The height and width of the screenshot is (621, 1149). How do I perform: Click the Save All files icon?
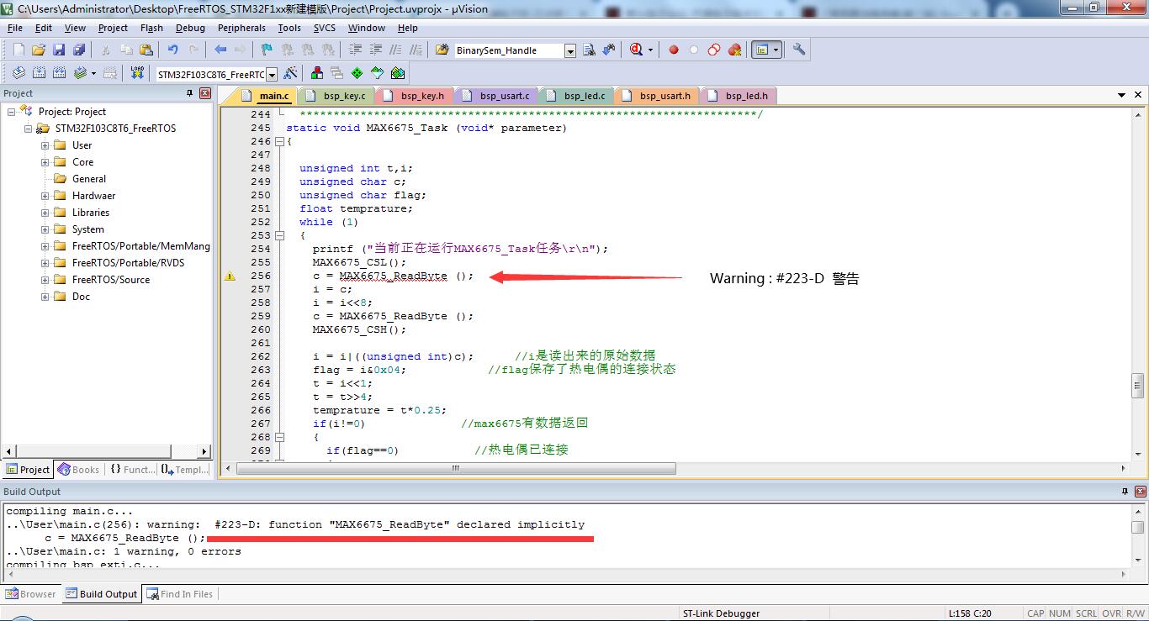coord(78,50)
